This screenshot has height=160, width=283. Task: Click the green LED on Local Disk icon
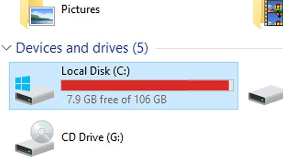(29, 98)
